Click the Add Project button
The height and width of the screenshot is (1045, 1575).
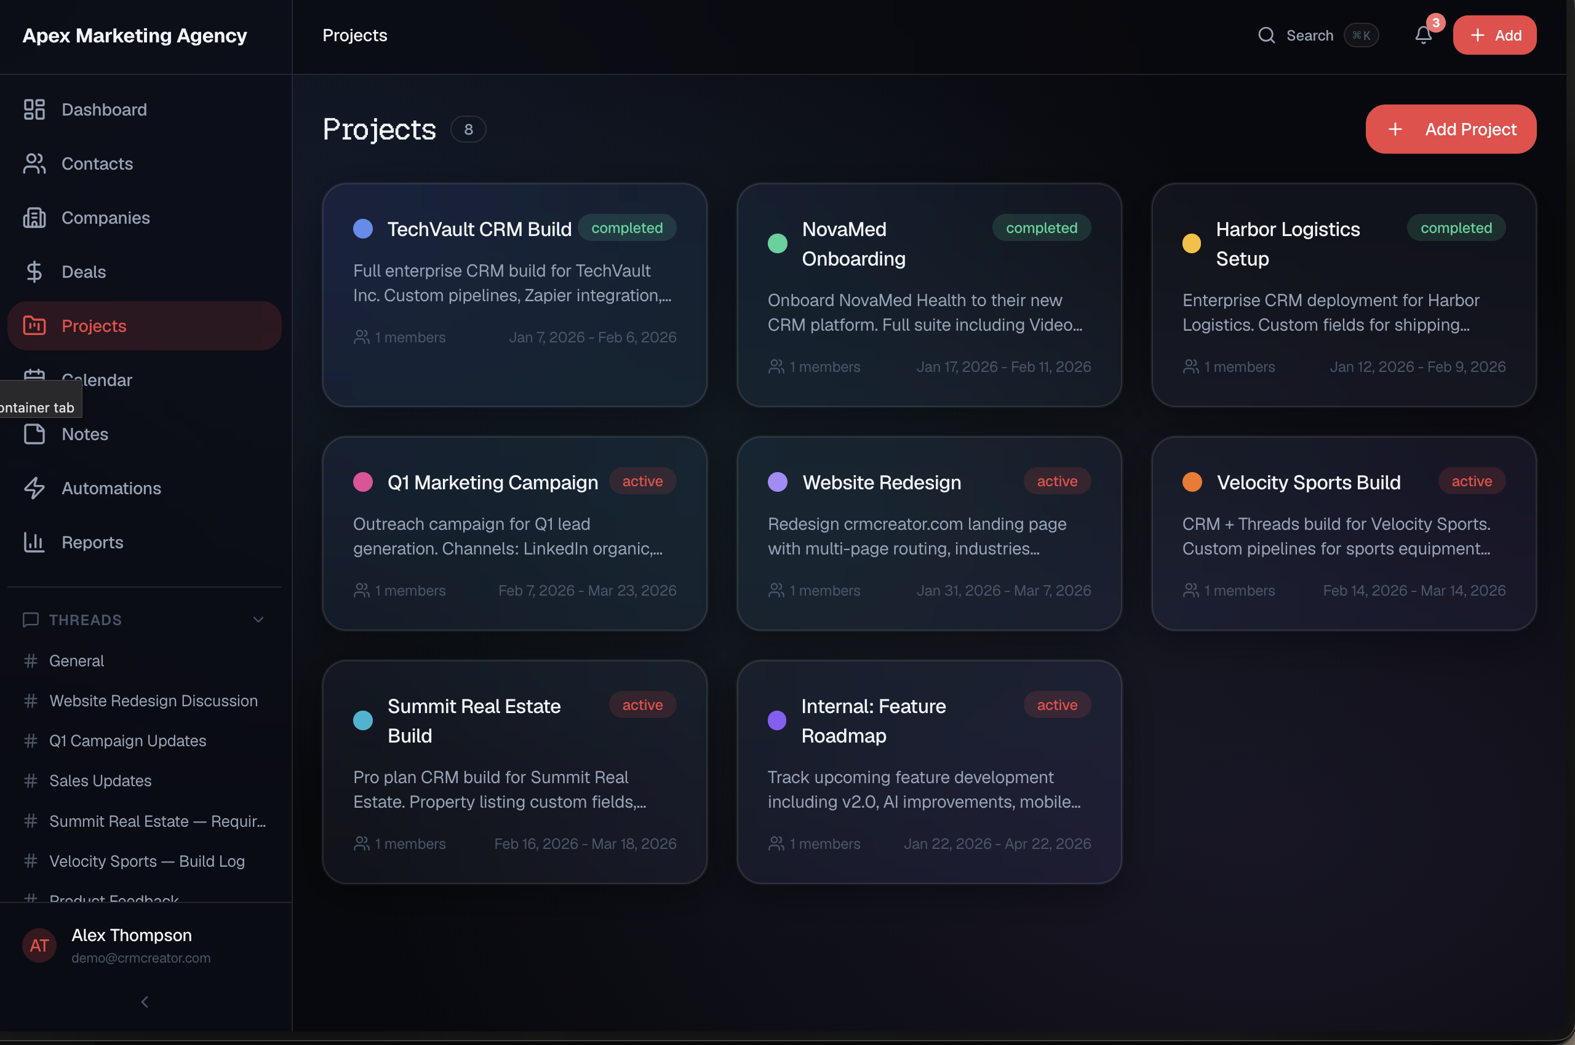[x=1450, y=128]
